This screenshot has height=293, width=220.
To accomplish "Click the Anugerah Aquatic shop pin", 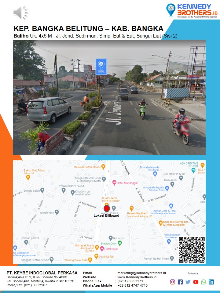I will [x=167, y=188].
